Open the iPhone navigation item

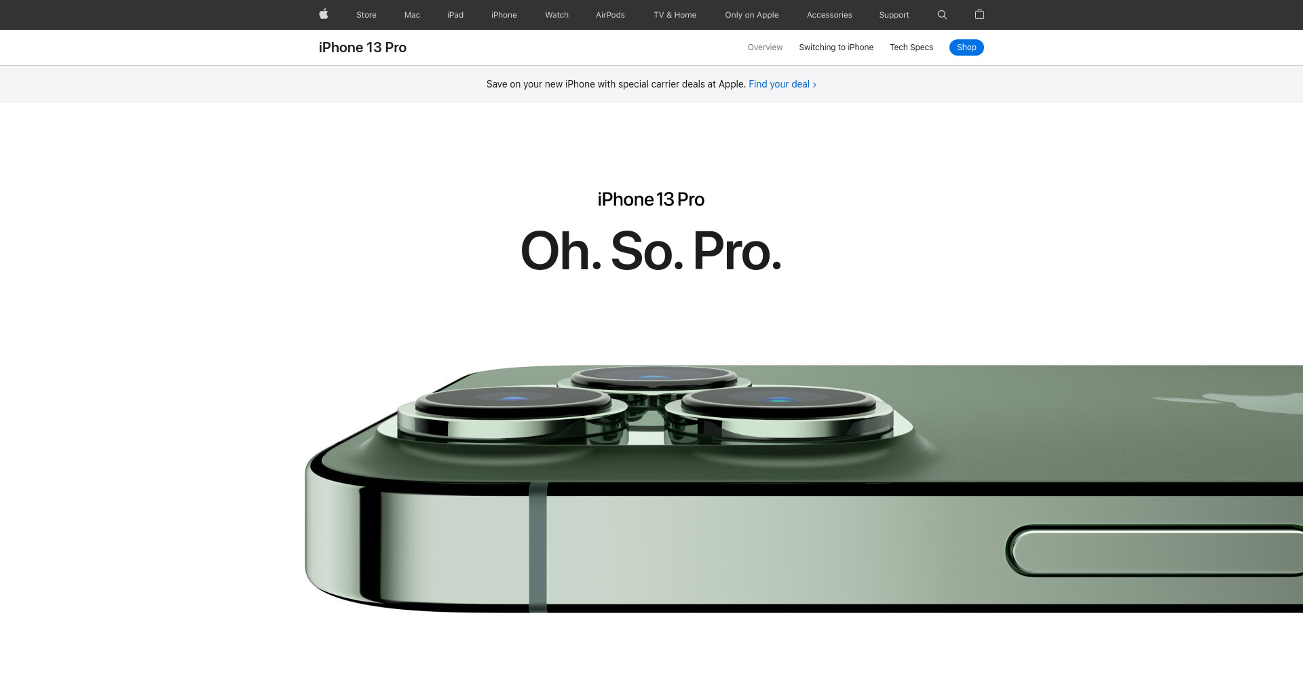[504, 15]
